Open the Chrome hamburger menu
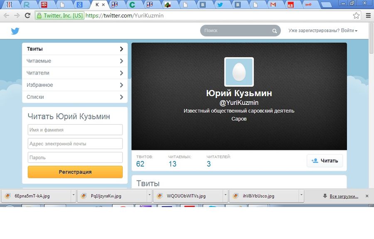The image size is (374, 239). 368,16
